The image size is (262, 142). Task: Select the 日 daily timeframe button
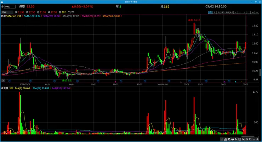point(210,12)
